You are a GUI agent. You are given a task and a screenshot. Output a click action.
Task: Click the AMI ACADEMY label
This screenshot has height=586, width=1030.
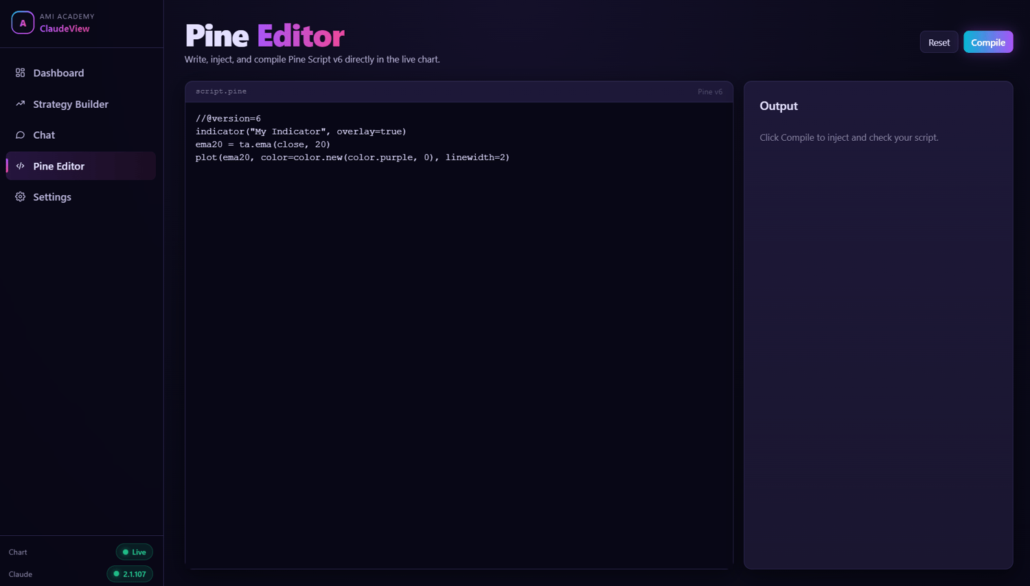pos(67,16)
